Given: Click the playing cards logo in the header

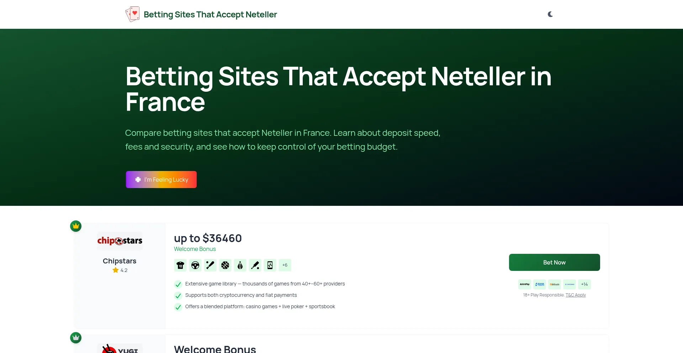Looking at the screenshot, I should tap(133, 14).
